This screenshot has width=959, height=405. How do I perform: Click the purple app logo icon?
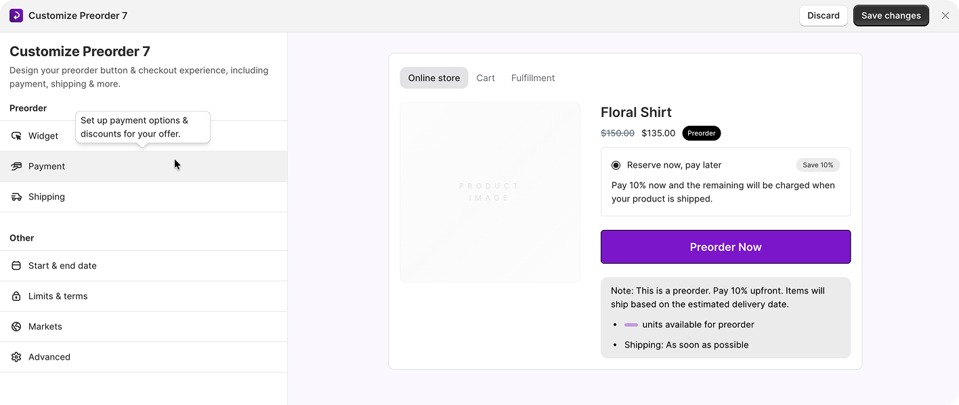click(16, 16)
